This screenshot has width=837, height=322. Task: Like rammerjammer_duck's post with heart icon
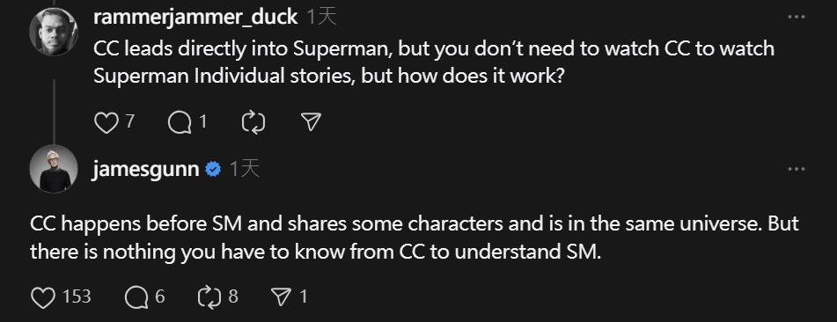106,123
